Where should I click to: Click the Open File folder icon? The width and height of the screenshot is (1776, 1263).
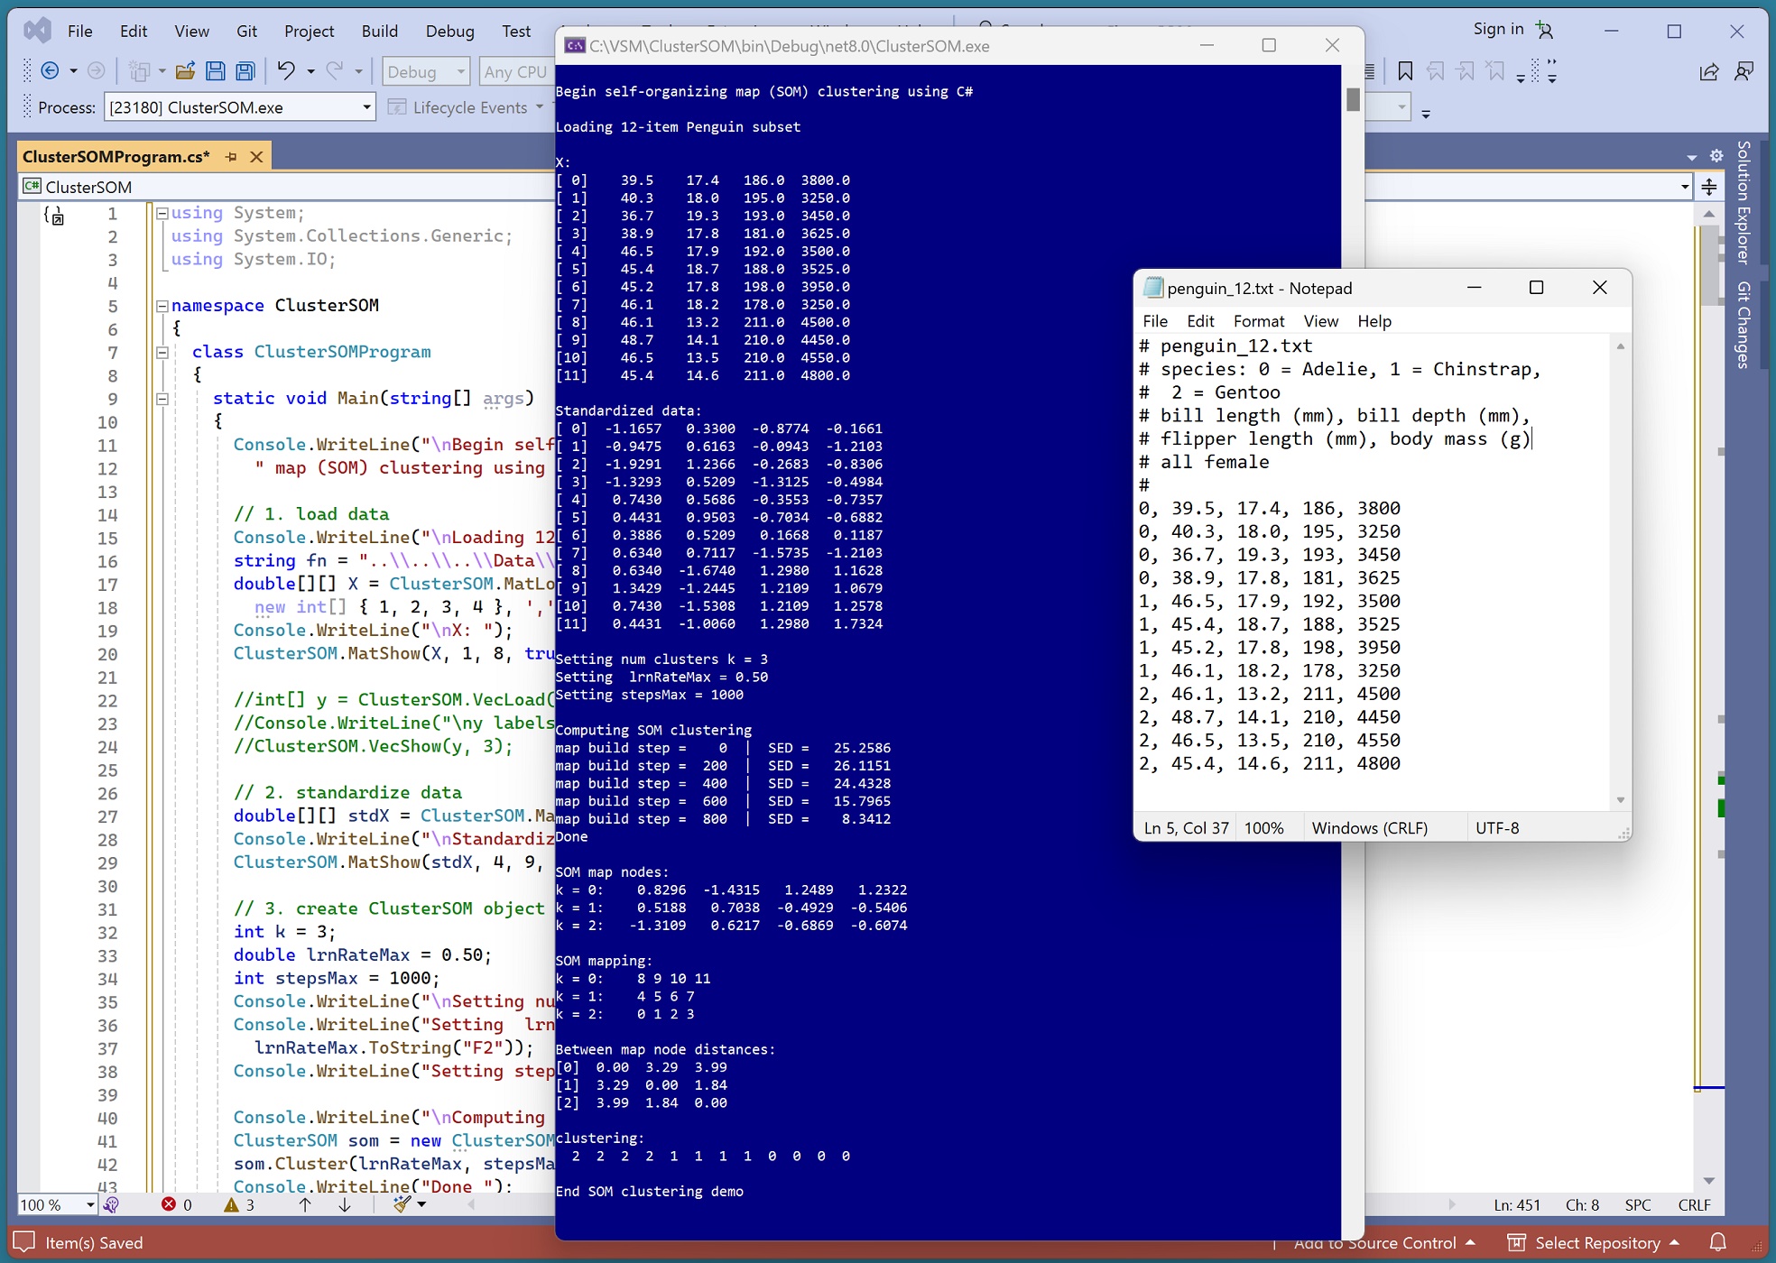(x=185, y=71)
